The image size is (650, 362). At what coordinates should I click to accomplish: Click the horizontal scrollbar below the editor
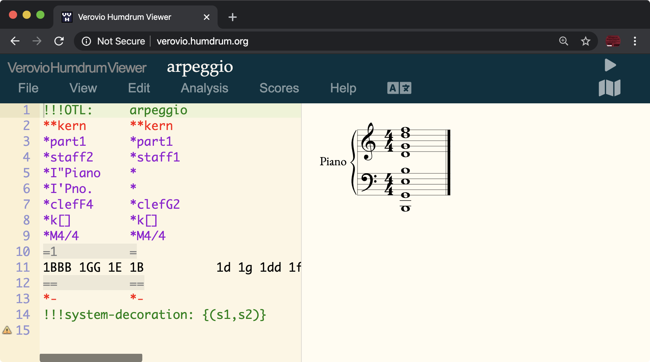[91, 357]
